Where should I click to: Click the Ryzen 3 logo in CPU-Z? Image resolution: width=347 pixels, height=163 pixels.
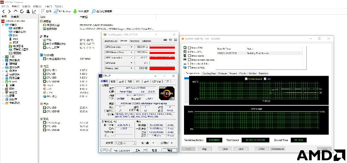tap(167, 93)
